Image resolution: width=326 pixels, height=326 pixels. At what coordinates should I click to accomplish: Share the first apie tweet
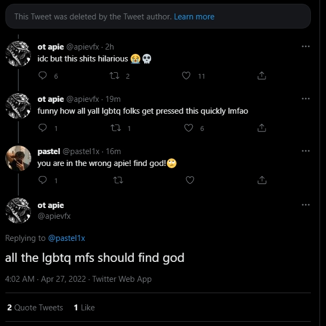pyautogui.click(x=262, y=76)
